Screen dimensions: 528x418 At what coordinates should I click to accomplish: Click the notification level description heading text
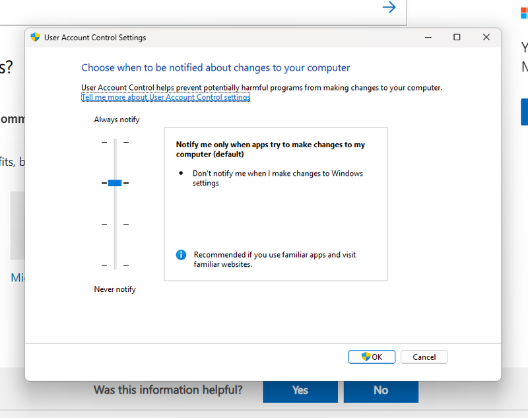(270, 149)
